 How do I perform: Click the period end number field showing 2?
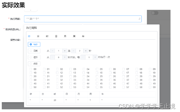79,51
